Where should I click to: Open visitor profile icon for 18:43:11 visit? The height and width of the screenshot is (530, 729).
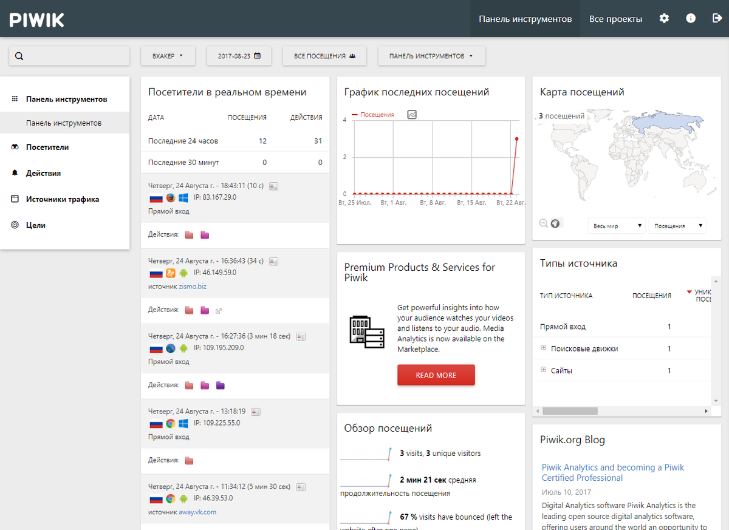tap(273, 186)
